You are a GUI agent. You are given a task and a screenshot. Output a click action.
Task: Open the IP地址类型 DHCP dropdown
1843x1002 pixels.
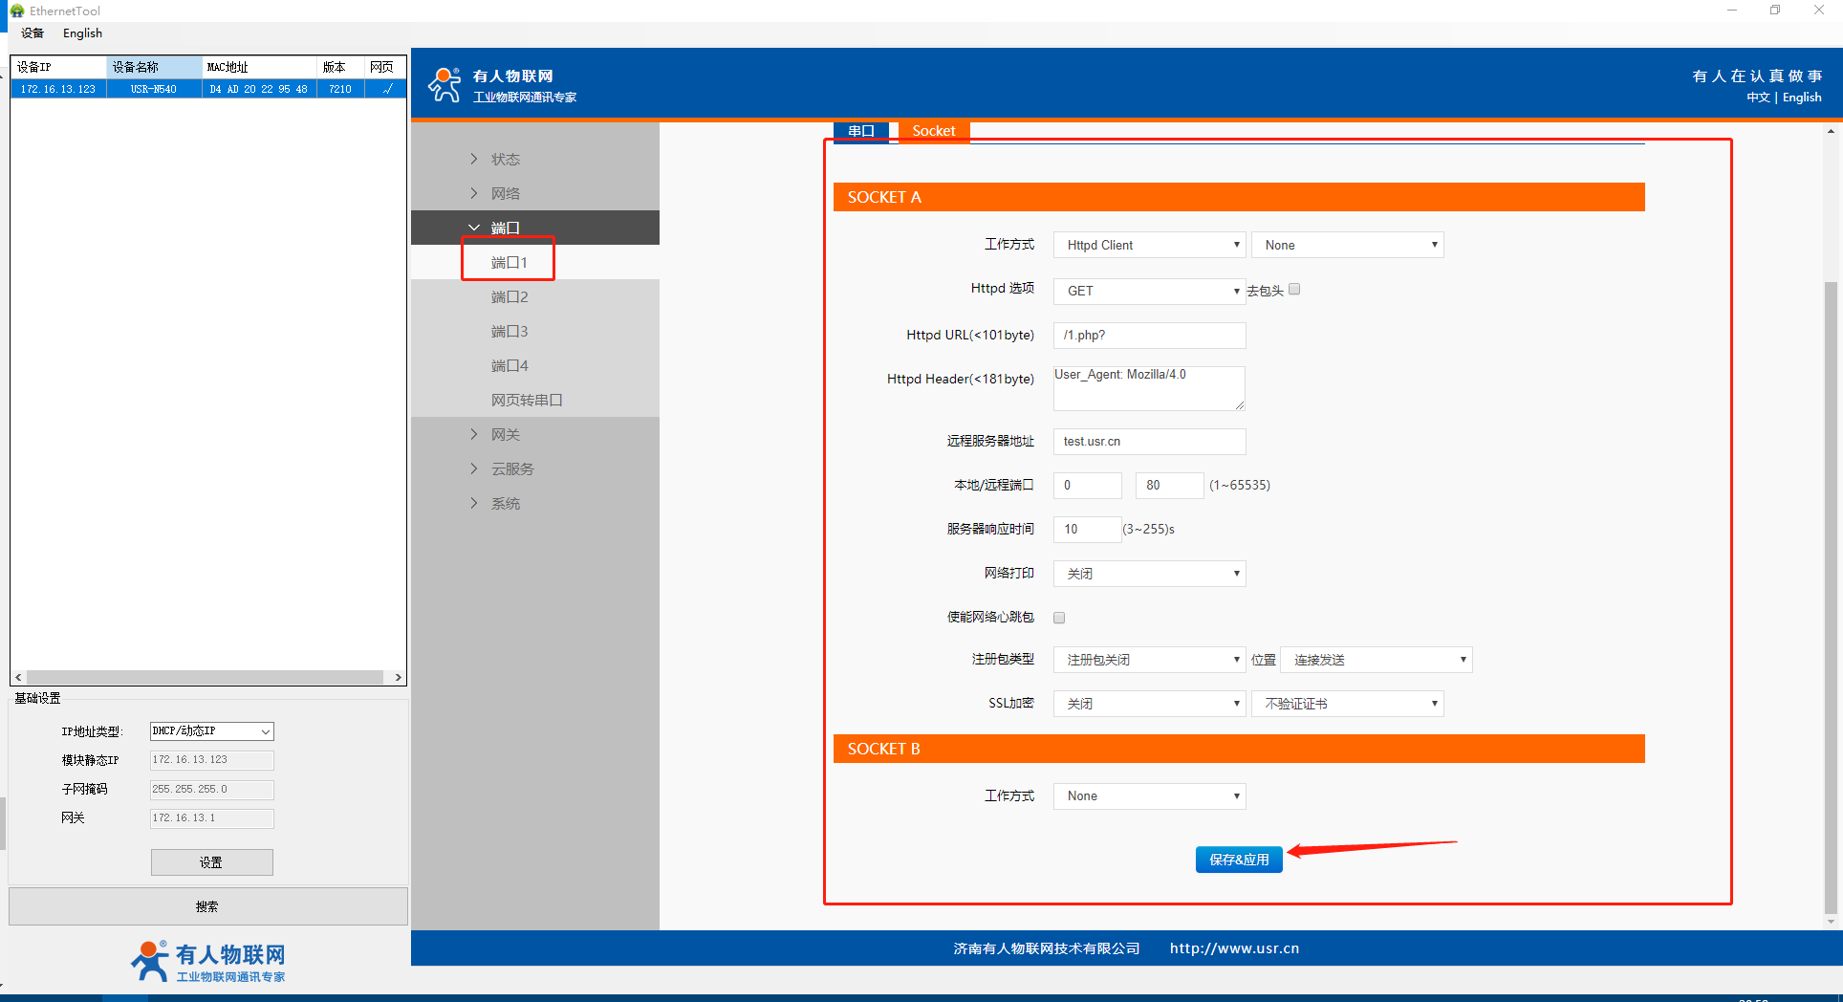(211, 731)
